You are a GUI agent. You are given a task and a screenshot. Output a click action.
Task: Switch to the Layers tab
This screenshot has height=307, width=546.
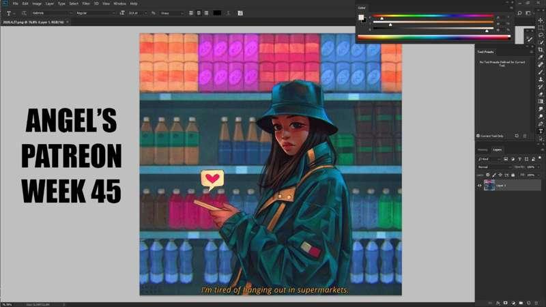[498, 149]
